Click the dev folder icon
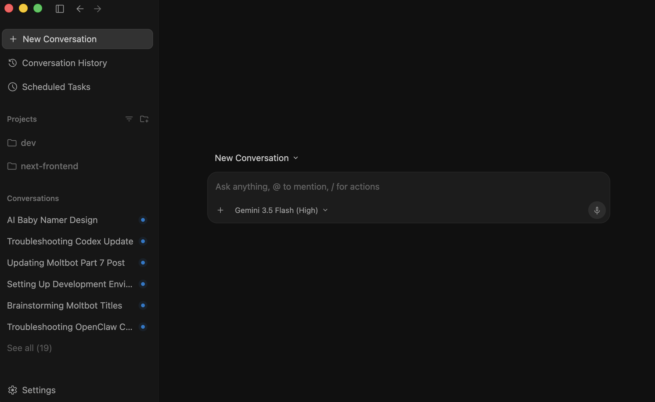 point(12,143)
